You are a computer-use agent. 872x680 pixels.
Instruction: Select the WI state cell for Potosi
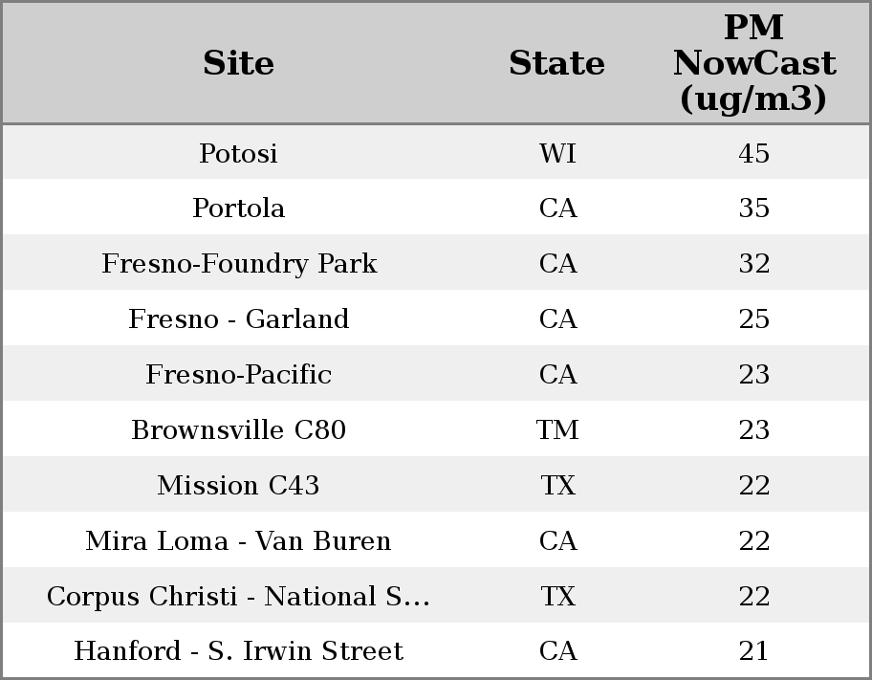[x=557, y=153]
